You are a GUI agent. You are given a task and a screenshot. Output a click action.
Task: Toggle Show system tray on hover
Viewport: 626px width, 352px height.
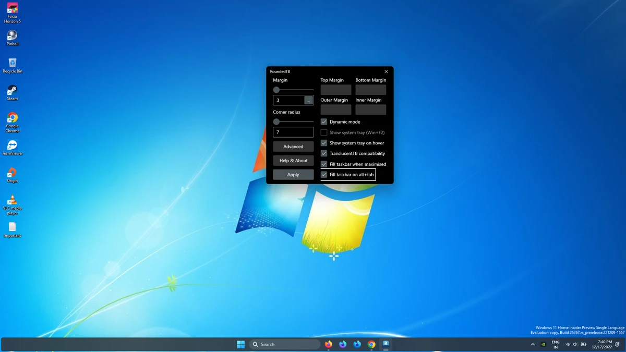pyautogui.click(x=324, y=143)
